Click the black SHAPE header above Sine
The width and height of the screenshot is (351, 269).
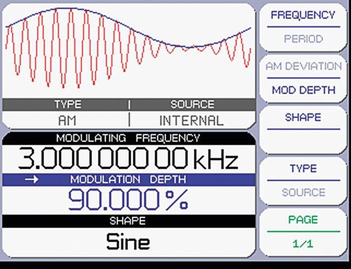128,221
